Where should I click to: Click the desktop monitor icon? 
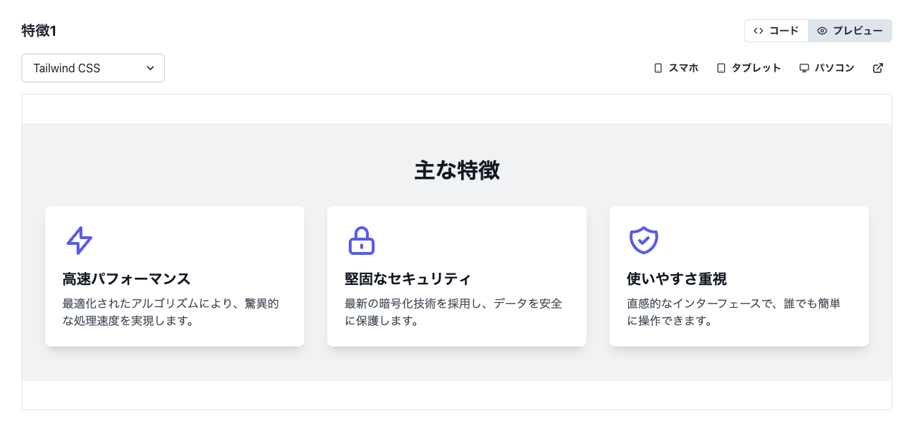804,68
